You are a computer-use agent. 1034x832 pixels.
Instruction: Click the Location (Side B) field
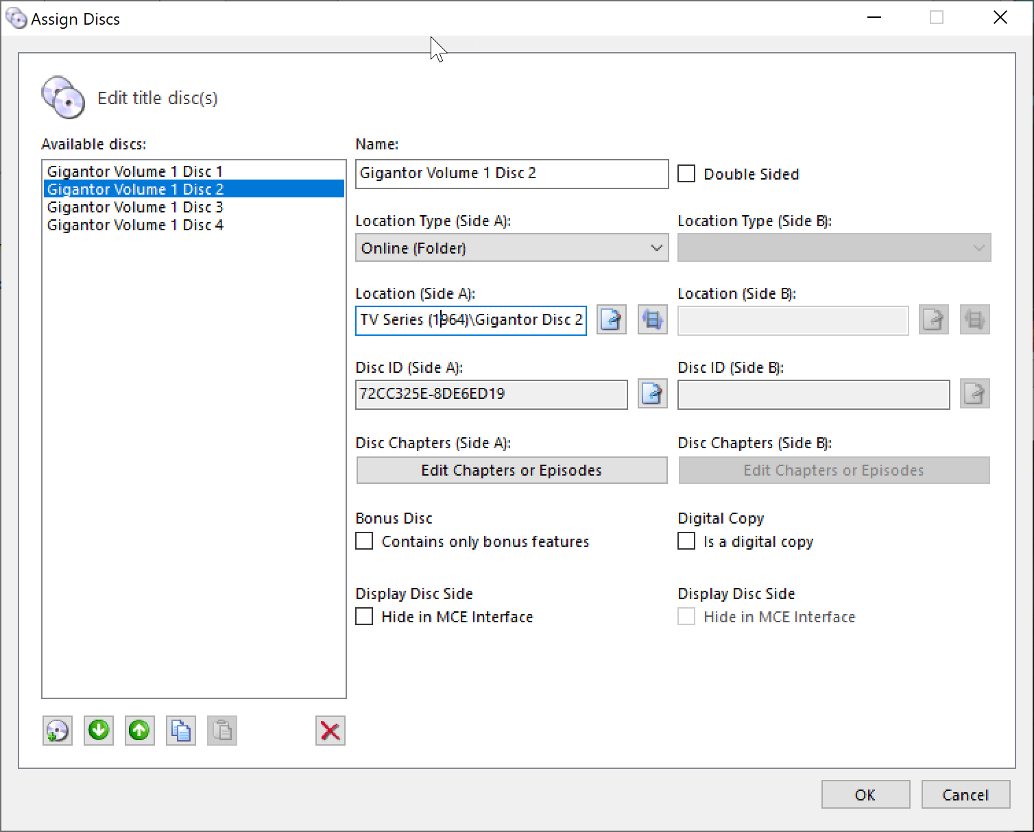pos(793,320)
